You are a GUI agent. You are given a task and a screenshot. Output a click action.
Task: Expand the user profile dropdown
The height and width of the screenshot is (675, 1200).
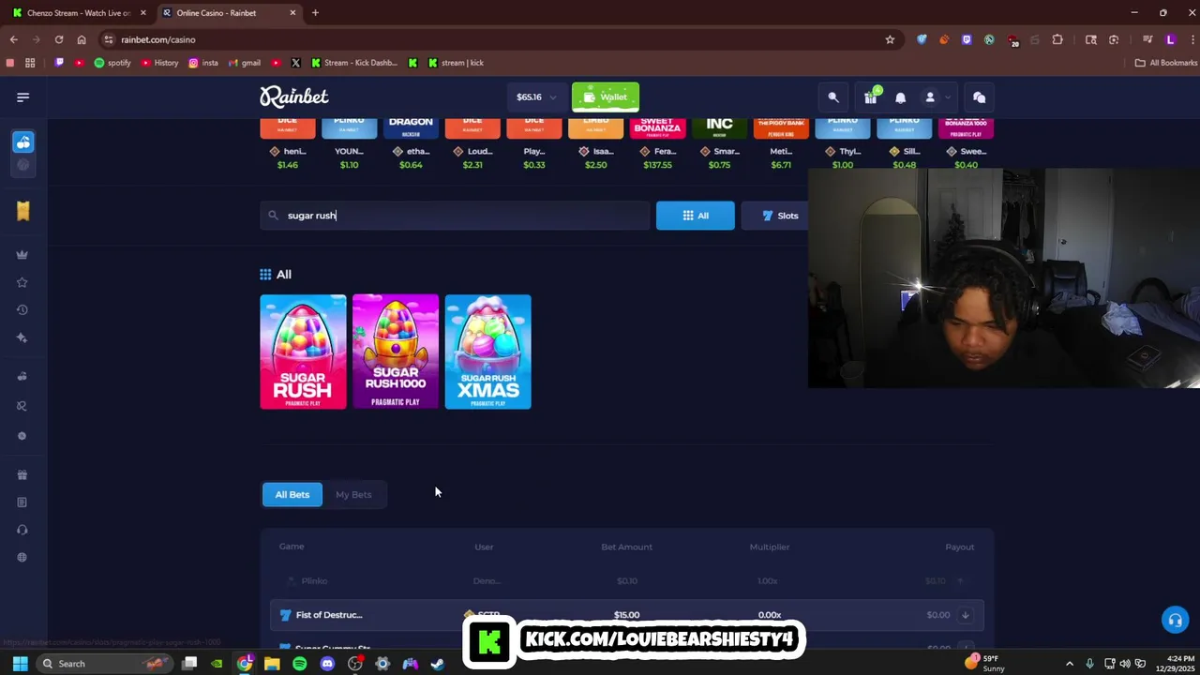[x=937, y=97]
